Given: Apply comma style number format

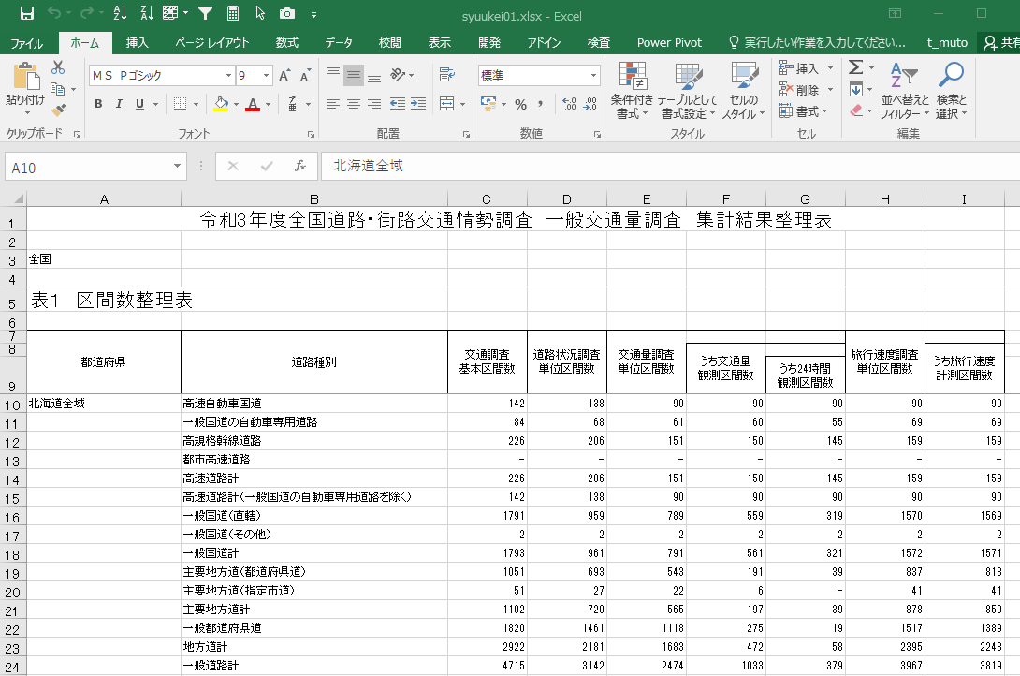Looking at the screenshot, I should tap(541, 104).
